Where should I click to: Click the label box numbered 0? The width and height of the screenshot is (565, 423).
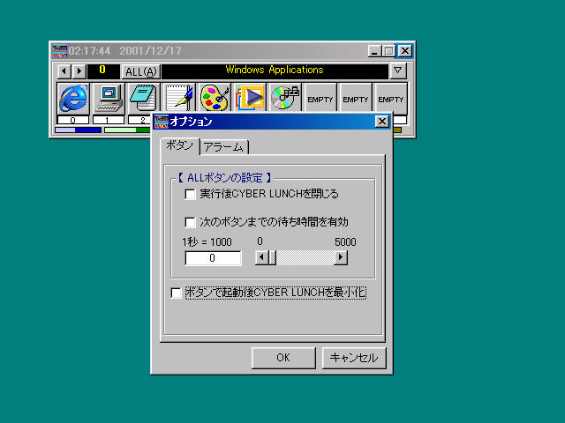[72, 120]
